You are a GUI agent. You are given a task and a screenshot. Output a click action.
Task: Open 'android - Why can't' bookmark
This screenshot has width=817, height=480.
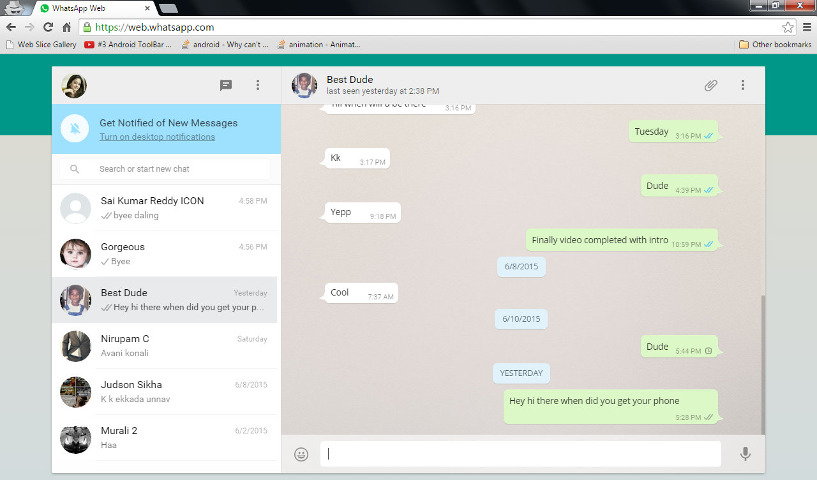click(x=225, y=45)
